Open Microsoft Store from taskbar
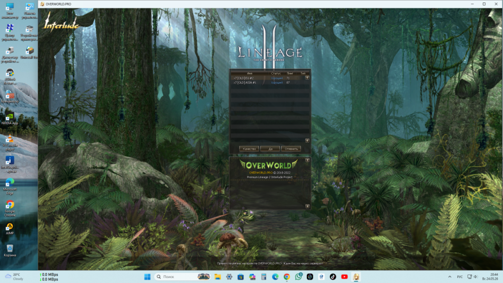Viewport: 503px width, 283px height. click(240, 276)
